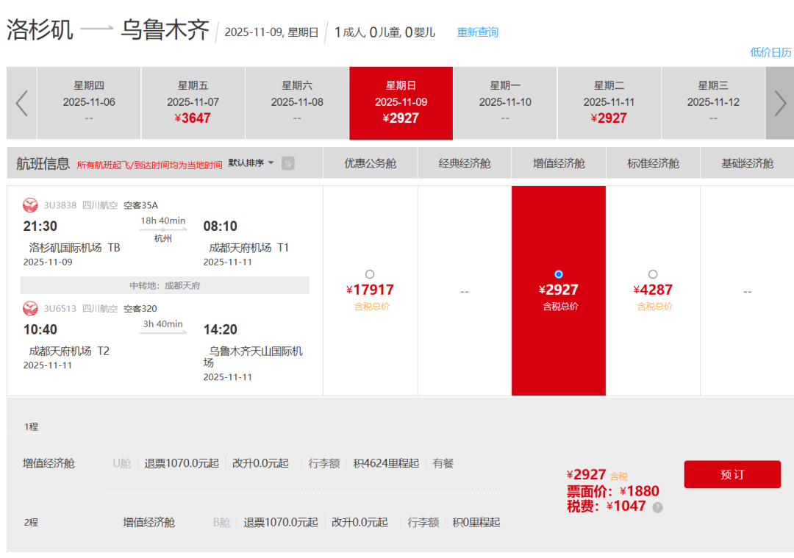Screen dimensions: 794x558
Task: Open the 默认排序 sort dropdown
Action: (x=251, y=162)
